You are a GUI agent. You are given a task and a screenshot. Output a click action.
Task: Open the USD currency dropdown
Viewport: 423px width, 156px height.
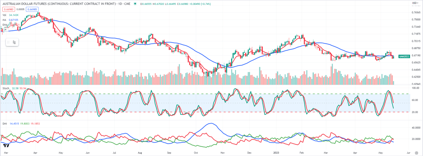tap(415, 3)
